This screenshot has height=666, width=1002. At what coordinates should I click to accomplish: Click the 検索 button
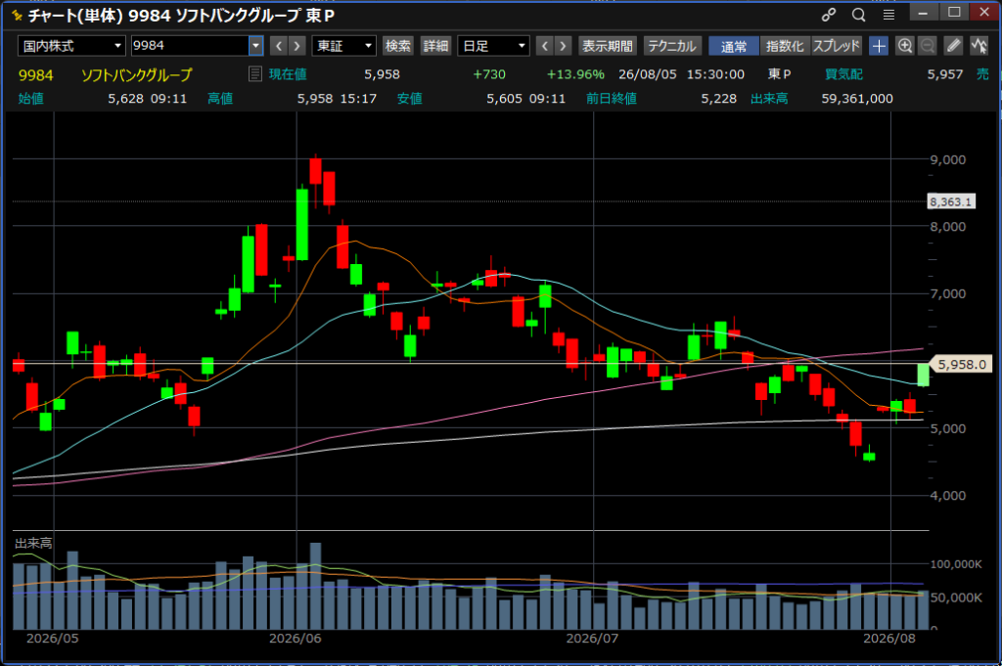point(397,45)
